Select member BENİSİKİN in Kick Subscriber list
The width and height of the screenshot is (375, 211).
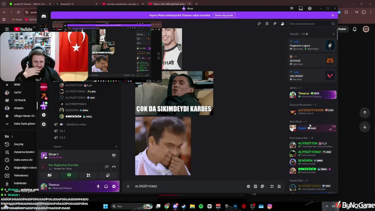312,162
